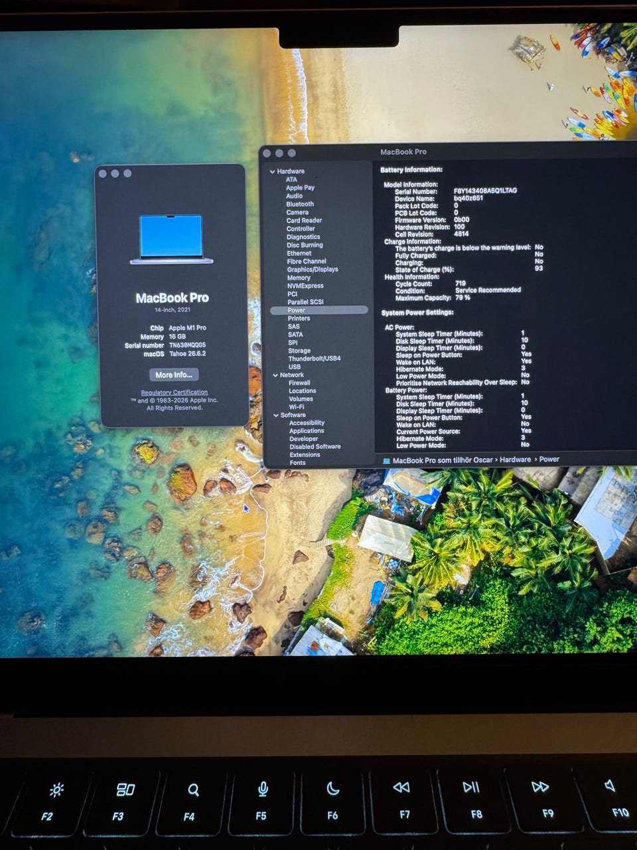Collapse the Network section in sidebar
This screenshot has width=637, height=850.
[x=275, y=375]
